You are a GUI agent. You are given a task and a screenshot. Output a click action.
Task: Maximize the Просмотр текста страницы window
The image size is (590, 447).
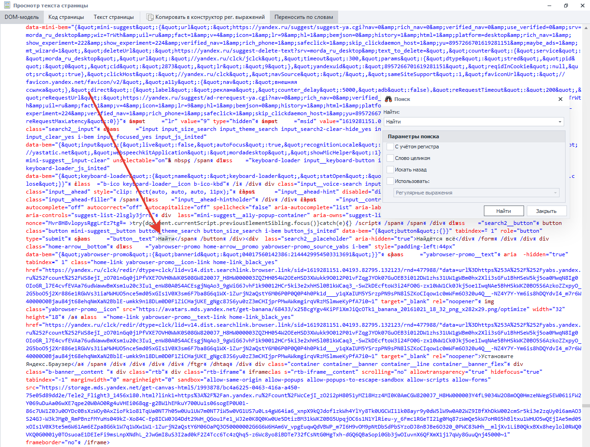click(x=566, y=6)
